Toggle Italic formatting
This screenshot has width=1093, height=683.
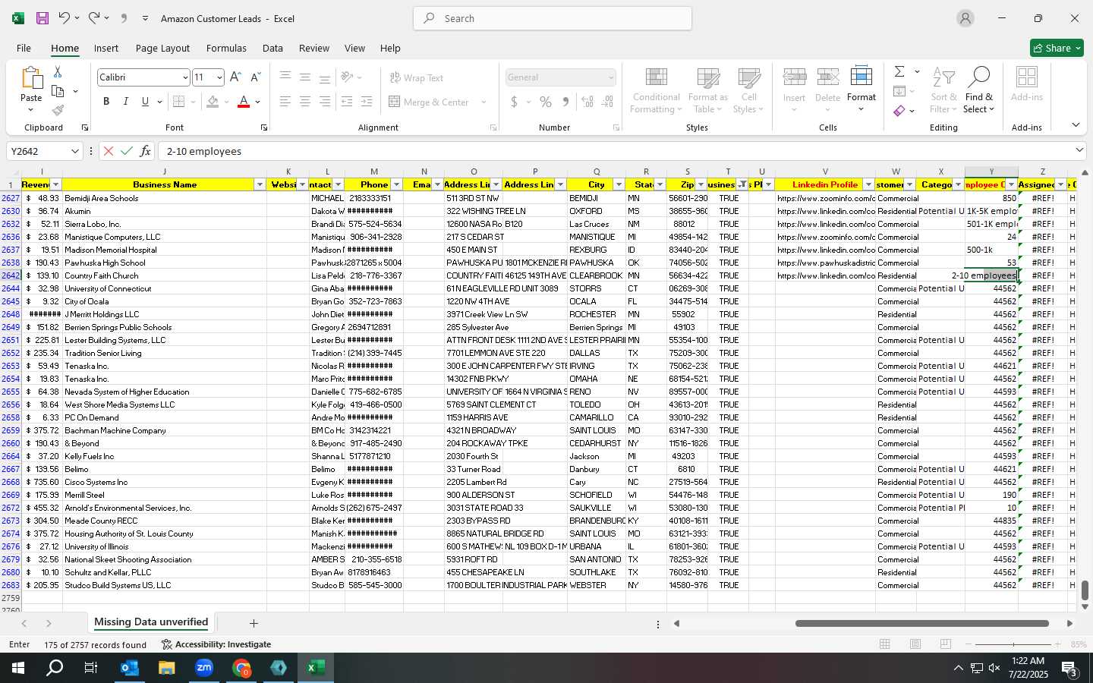(125, 102)
